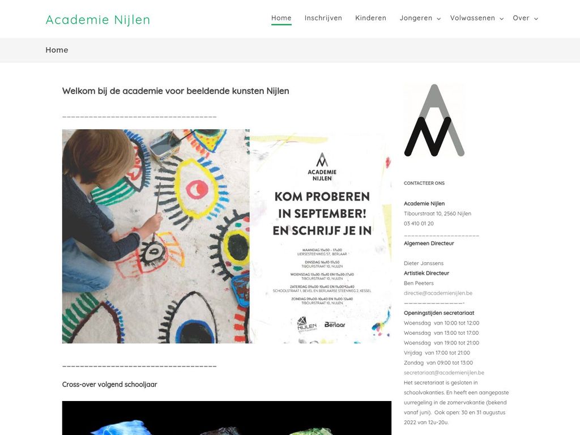Click the child painting photo
This screenshot has width=580, height=435.
[156, 236]
